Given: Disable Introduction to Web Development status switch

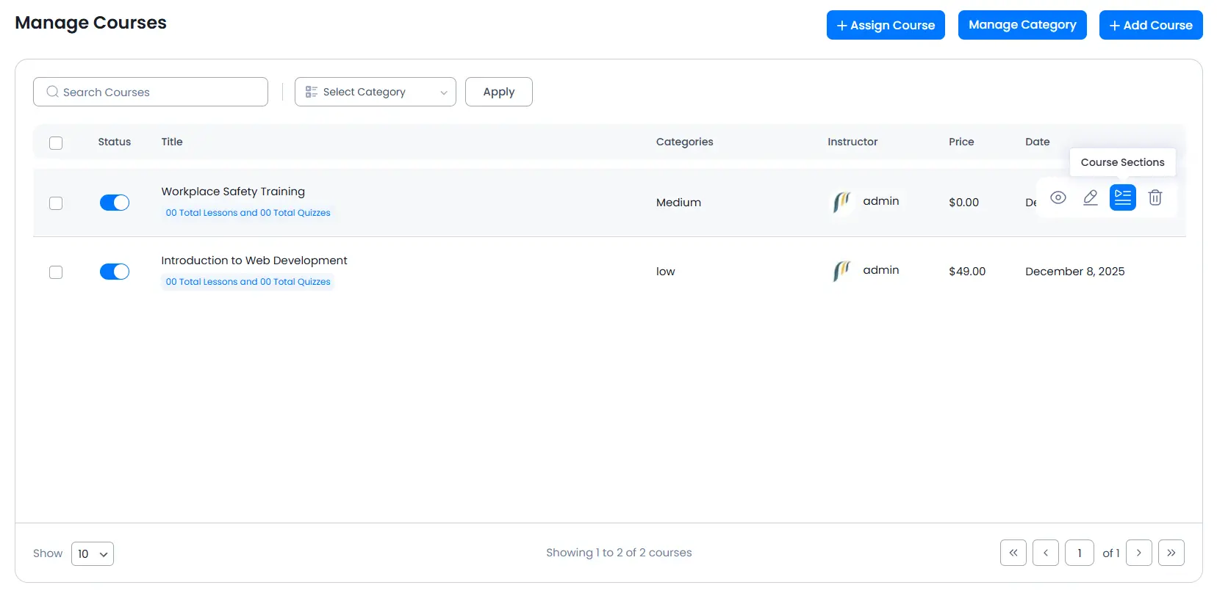Looking at the screenshot, I should pyautogui.click(x=115, y=272).
